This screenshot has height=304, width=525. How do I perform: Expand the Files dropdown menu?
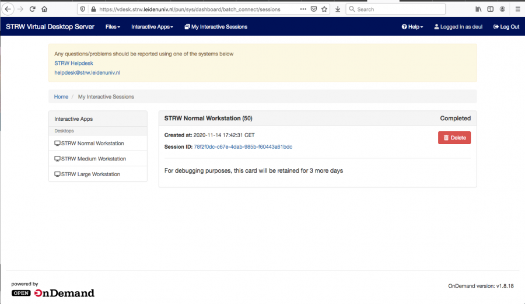coord(113,27)
